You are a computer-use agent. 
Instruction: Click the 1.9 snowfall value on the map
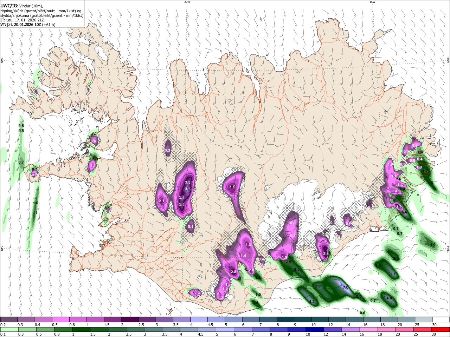coord(284,257)
